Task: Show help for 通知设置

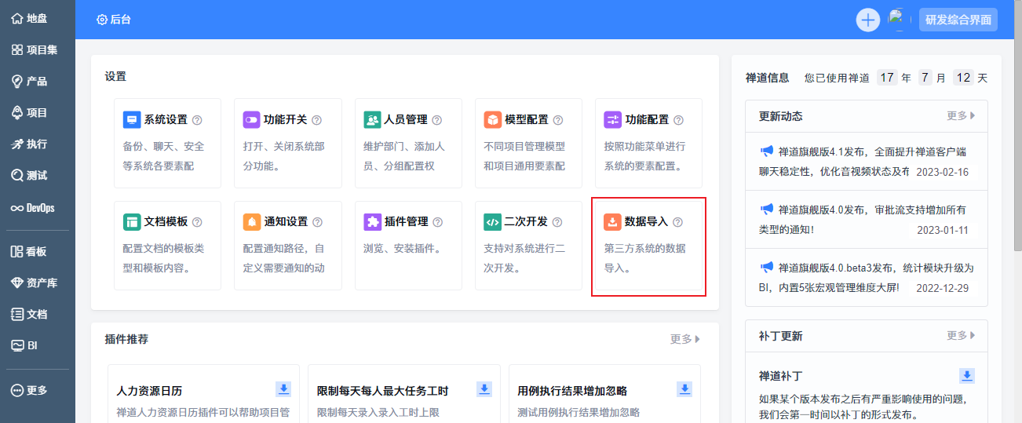Action: tap(317, 222)
